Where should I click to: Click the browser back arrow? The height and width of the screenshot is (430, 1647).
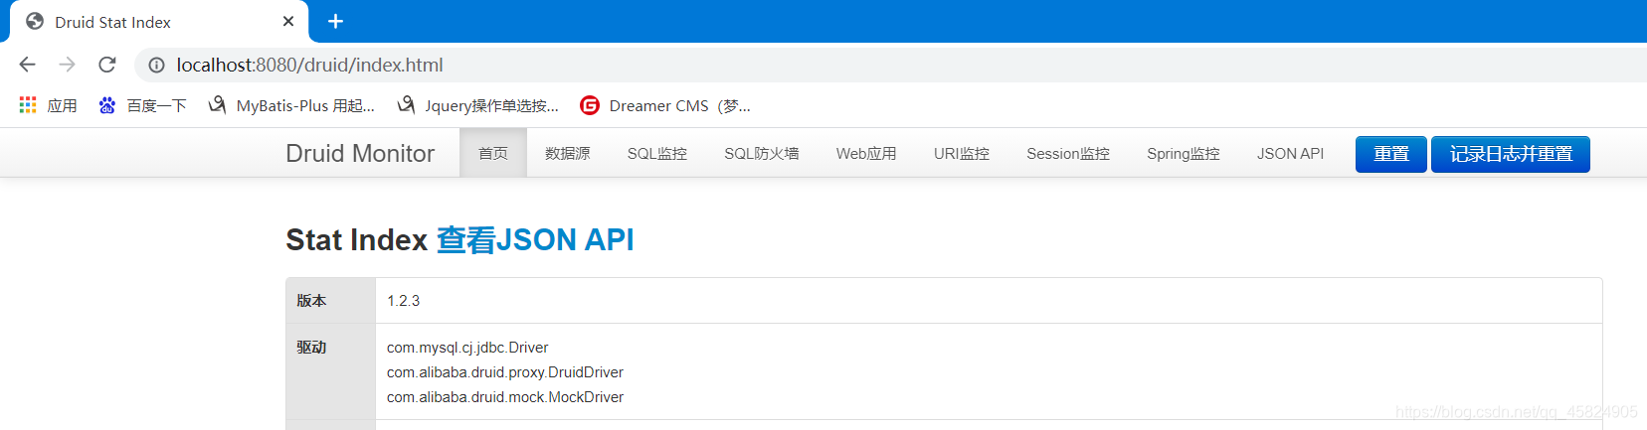pos(27,65)
